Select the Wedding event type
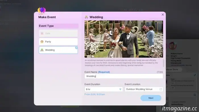Viewport: 199px width, 112px height. point(58,50)
